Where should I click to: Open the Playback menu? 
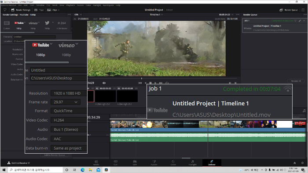[x=70, y=5]
